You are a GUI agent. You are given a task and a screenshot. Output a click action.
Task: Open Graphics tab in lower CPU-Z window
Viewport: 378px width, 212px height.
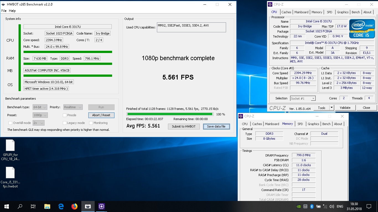313,124
